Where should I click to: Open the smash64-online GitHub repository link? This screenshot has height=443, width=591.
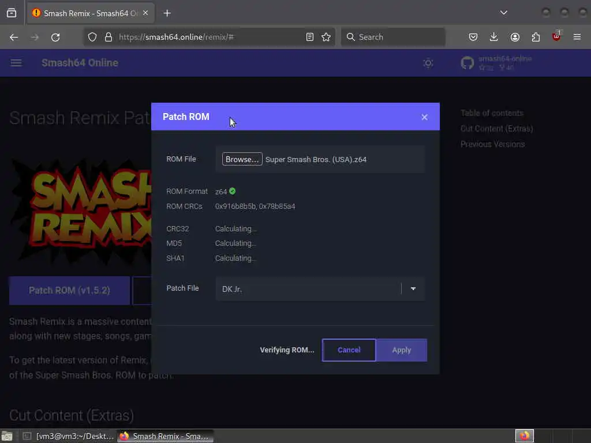(x=496, y=63)
